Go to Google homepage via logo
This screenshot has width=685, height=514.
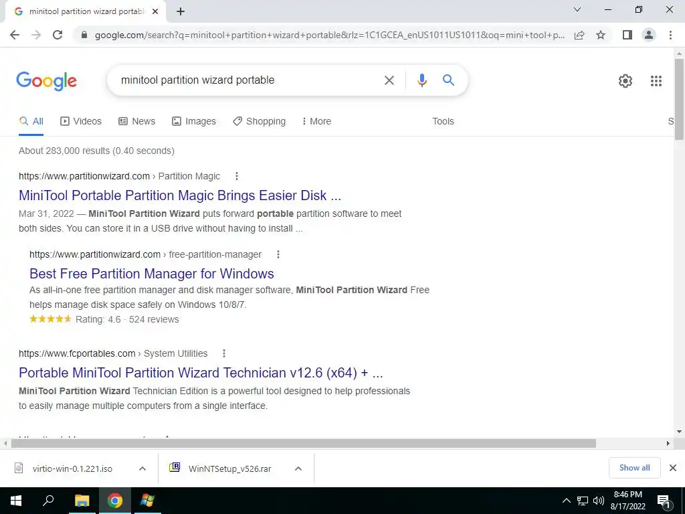tap(46, 81)
